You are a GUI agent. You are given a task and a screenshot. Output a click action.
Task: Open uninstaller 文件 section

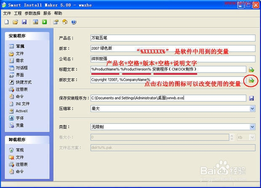point(16,157)
